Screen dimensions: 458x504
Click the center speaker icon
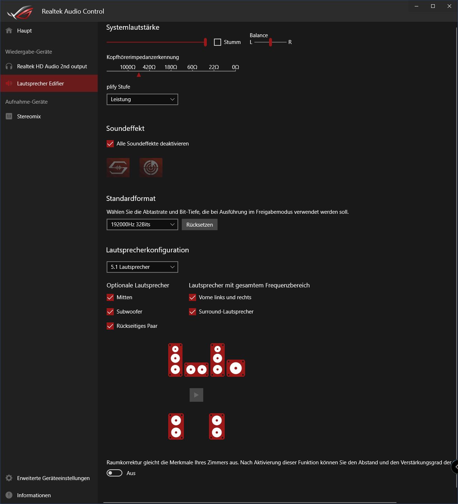[x=196, y=370]
